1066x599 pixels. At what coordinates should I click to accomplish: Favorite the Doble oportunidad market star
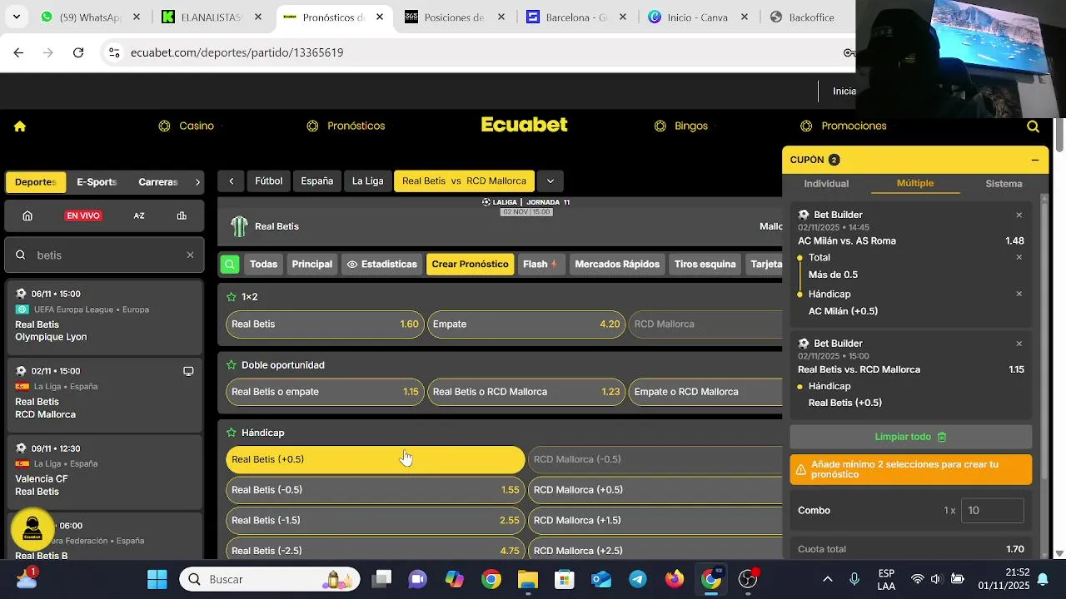click(x=232, y=365)
